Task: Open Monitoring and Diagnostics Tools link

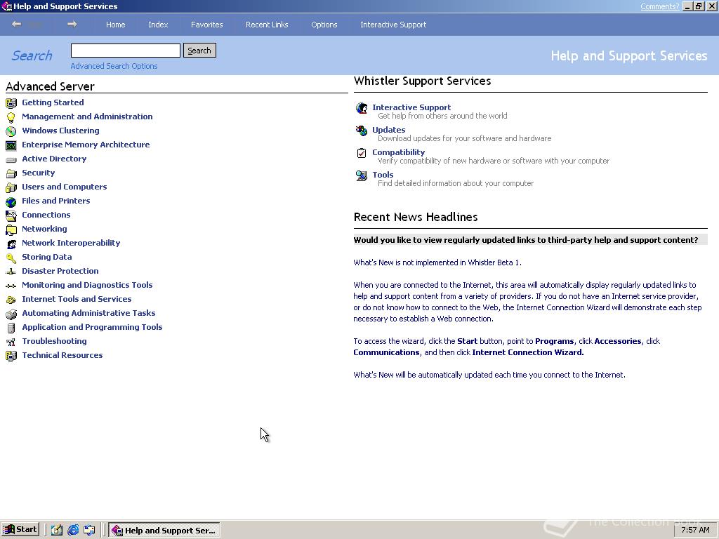Action: click(x=87, y=285)
